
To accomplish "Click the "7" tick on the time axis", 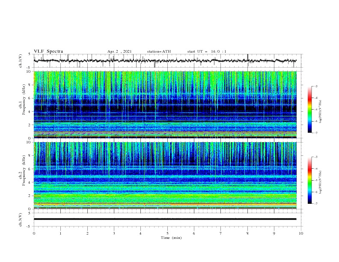I will coord(221,233).
